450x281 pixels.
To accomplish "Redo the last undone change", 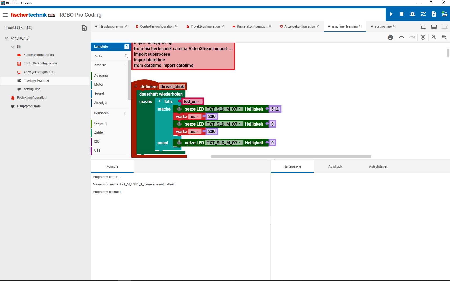I will [x=412, y=37].
